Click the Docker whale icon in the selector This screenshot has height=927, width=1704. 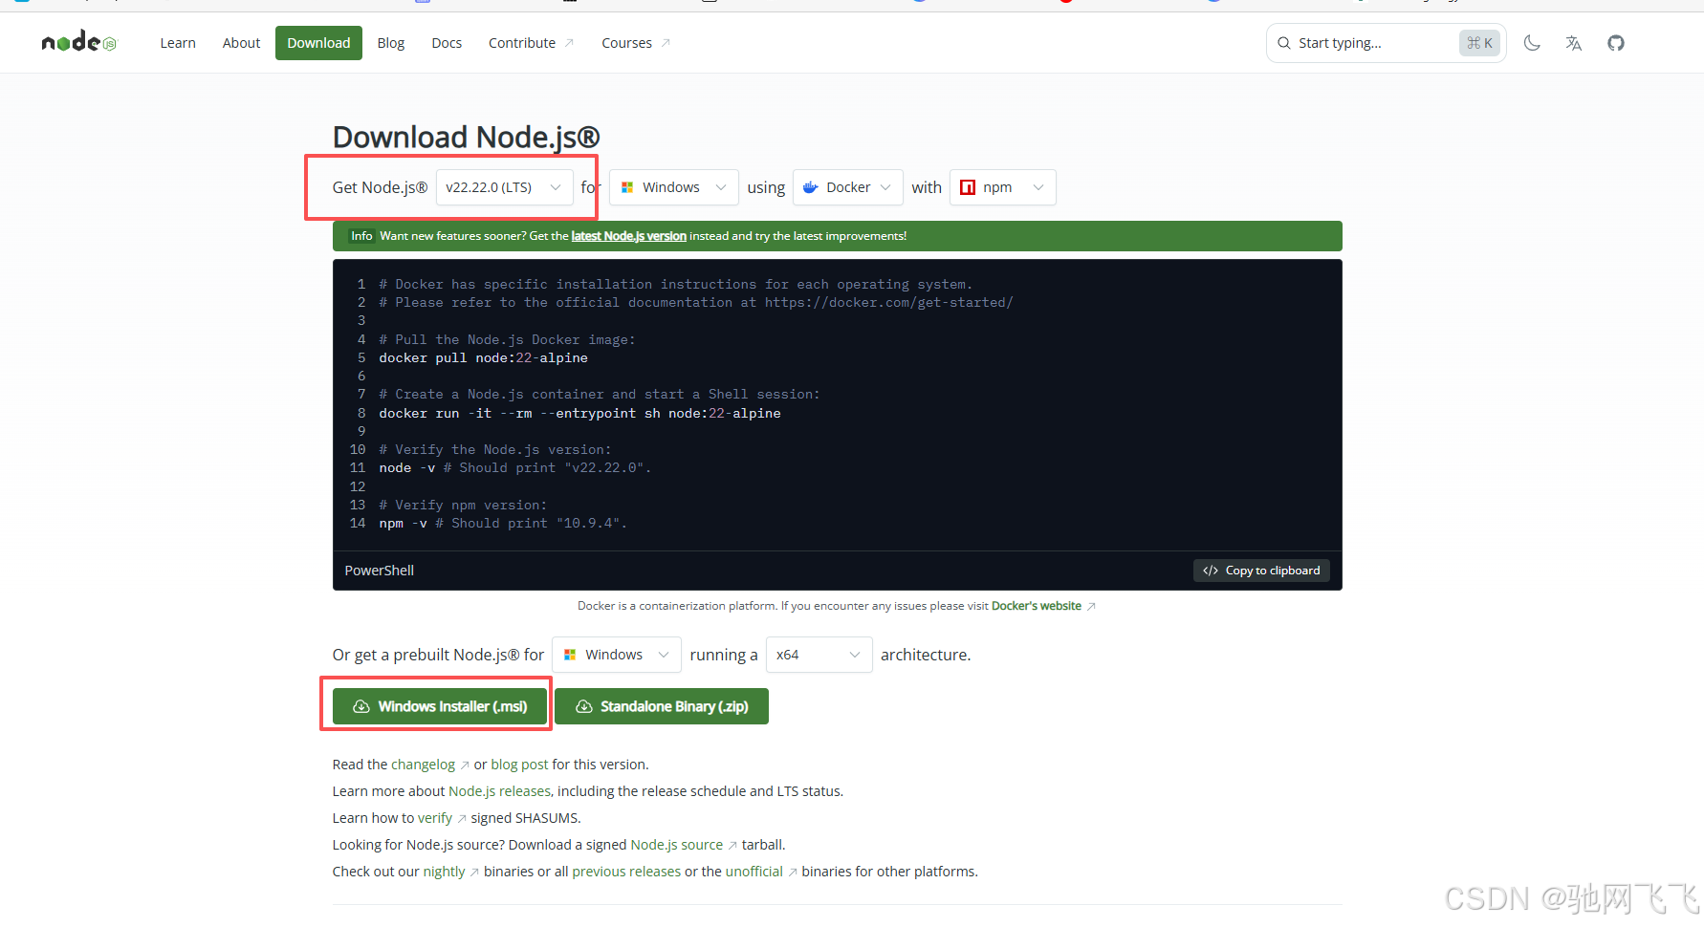click(811, 187)
